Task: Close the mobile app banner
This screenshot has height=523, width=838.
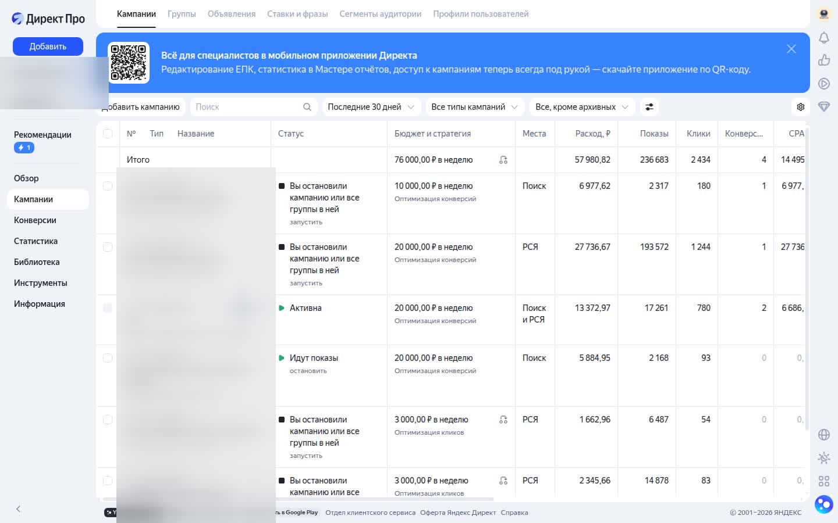Action: pyautogui.click(x=791, y=49)
